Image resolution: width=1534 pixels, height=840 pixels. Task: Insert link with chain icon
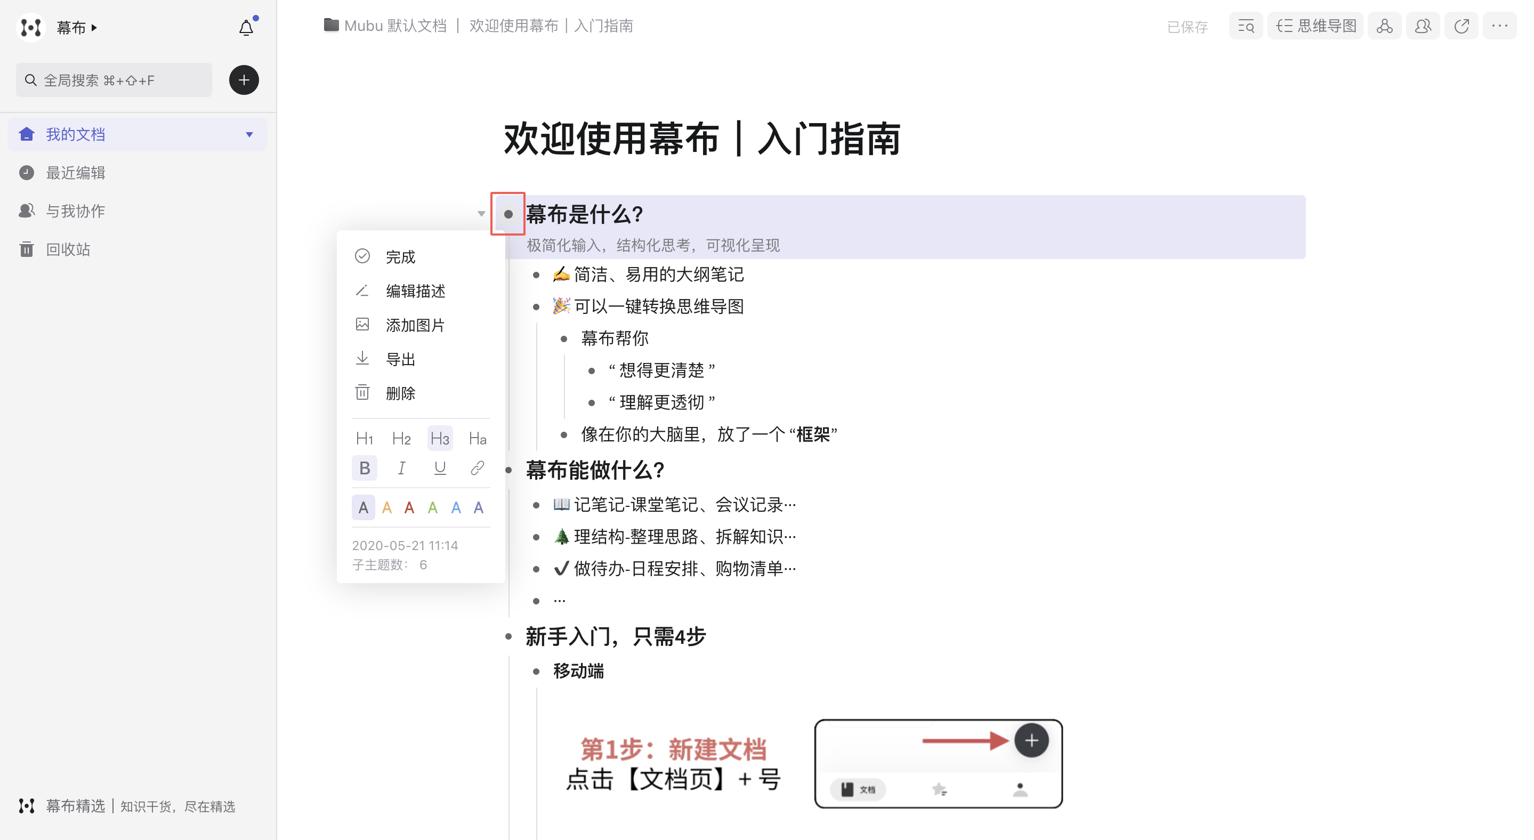click(478, 469)
